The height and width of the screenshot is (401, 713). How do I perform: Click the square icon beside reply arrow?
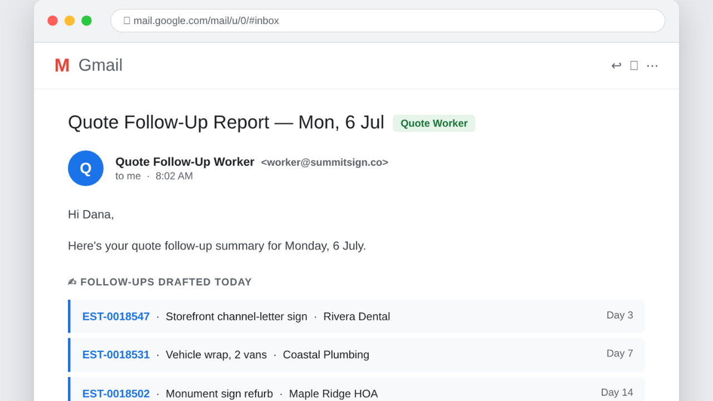click(x=634, y=66)
